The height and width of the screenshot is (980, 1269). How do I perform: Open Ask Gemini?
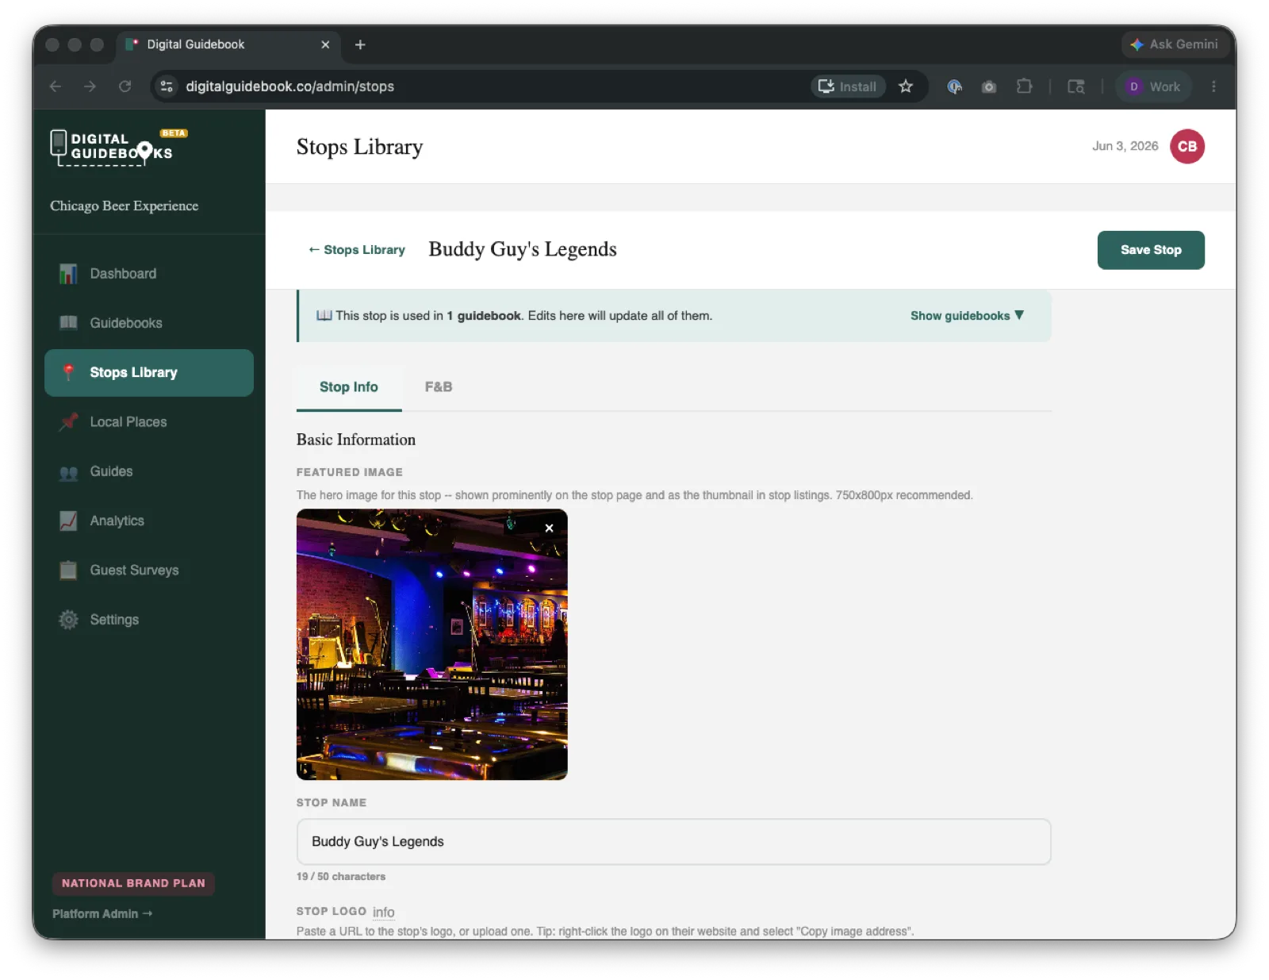click(x=1175, y=44)
